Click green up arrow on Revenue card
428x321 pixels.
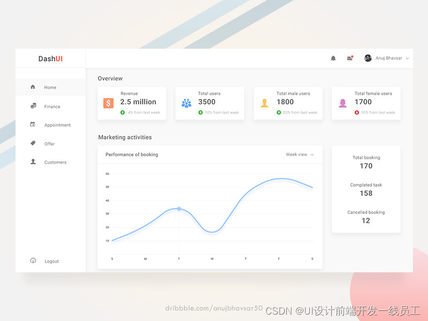[123, 112]
